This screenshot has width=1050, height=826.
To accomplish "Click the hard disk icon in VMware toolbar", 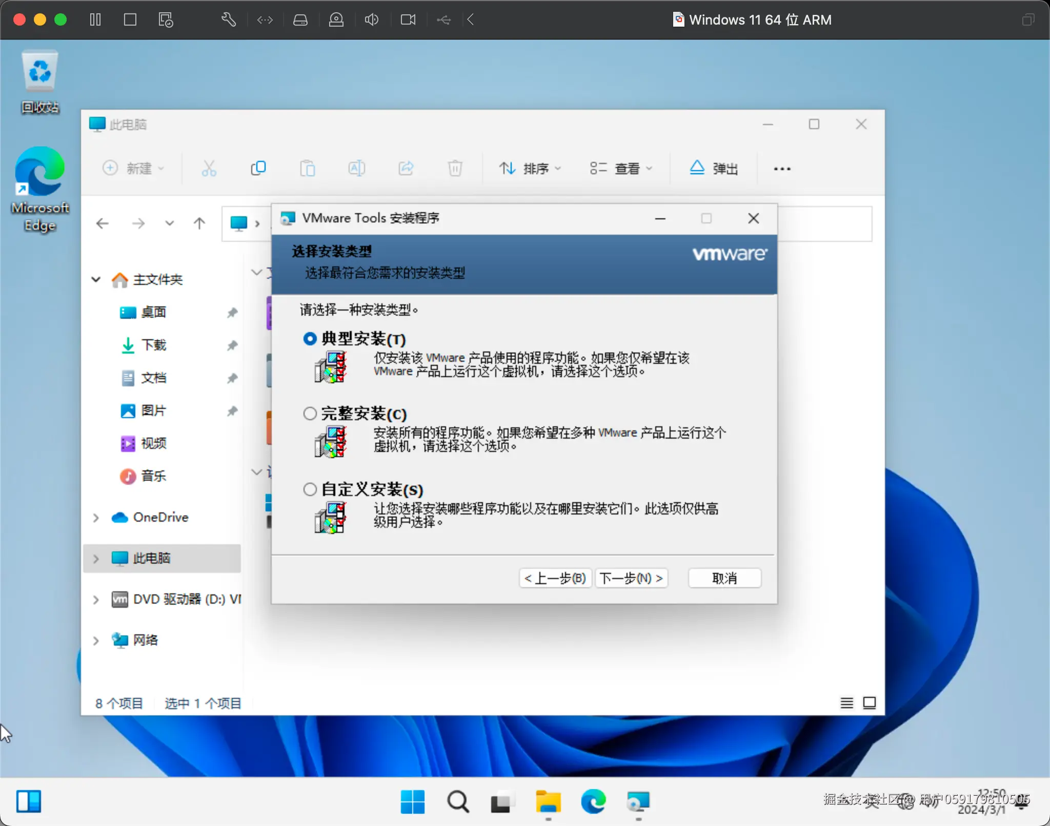I will [301, 19].
